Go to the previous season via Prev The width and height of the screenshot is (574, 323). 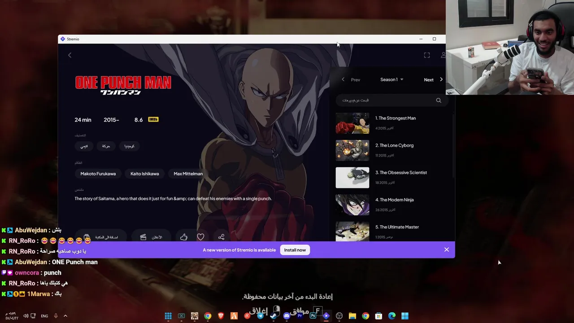pyautogui.click(x=351, y=80)
